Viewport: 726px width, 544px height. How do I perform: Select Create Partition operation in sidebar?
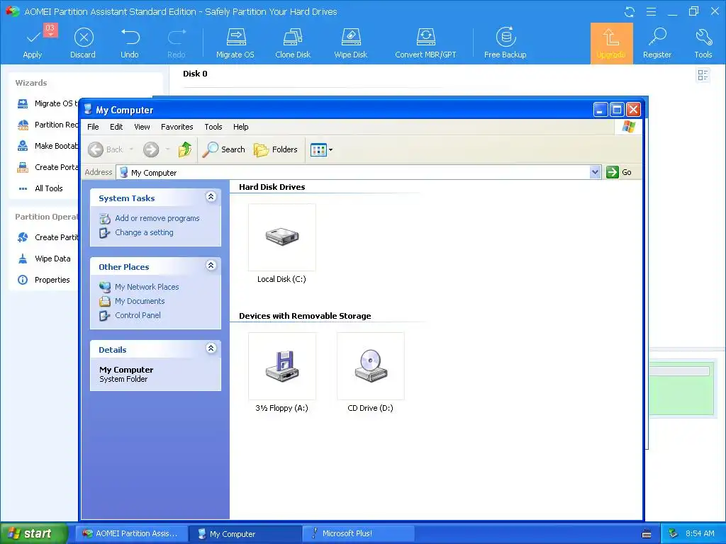[48, 237]
